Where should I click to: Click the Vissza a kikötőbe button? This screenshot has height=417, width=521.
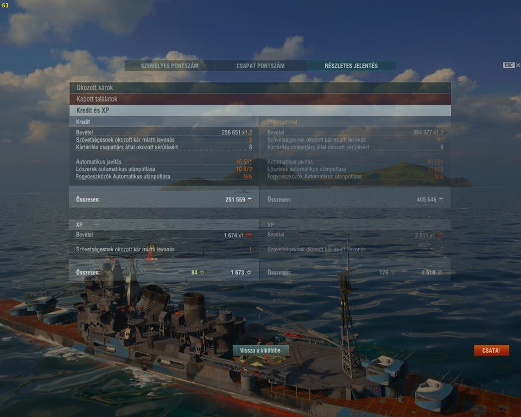click(x=260, y=351)
